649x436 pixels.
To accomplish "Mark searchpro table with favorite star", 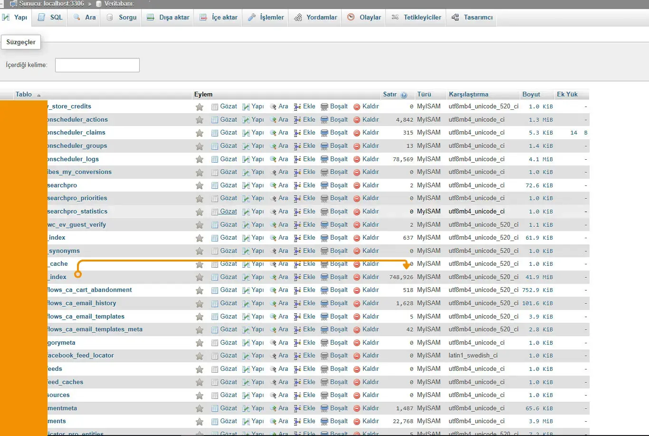I will pos(200,185).
